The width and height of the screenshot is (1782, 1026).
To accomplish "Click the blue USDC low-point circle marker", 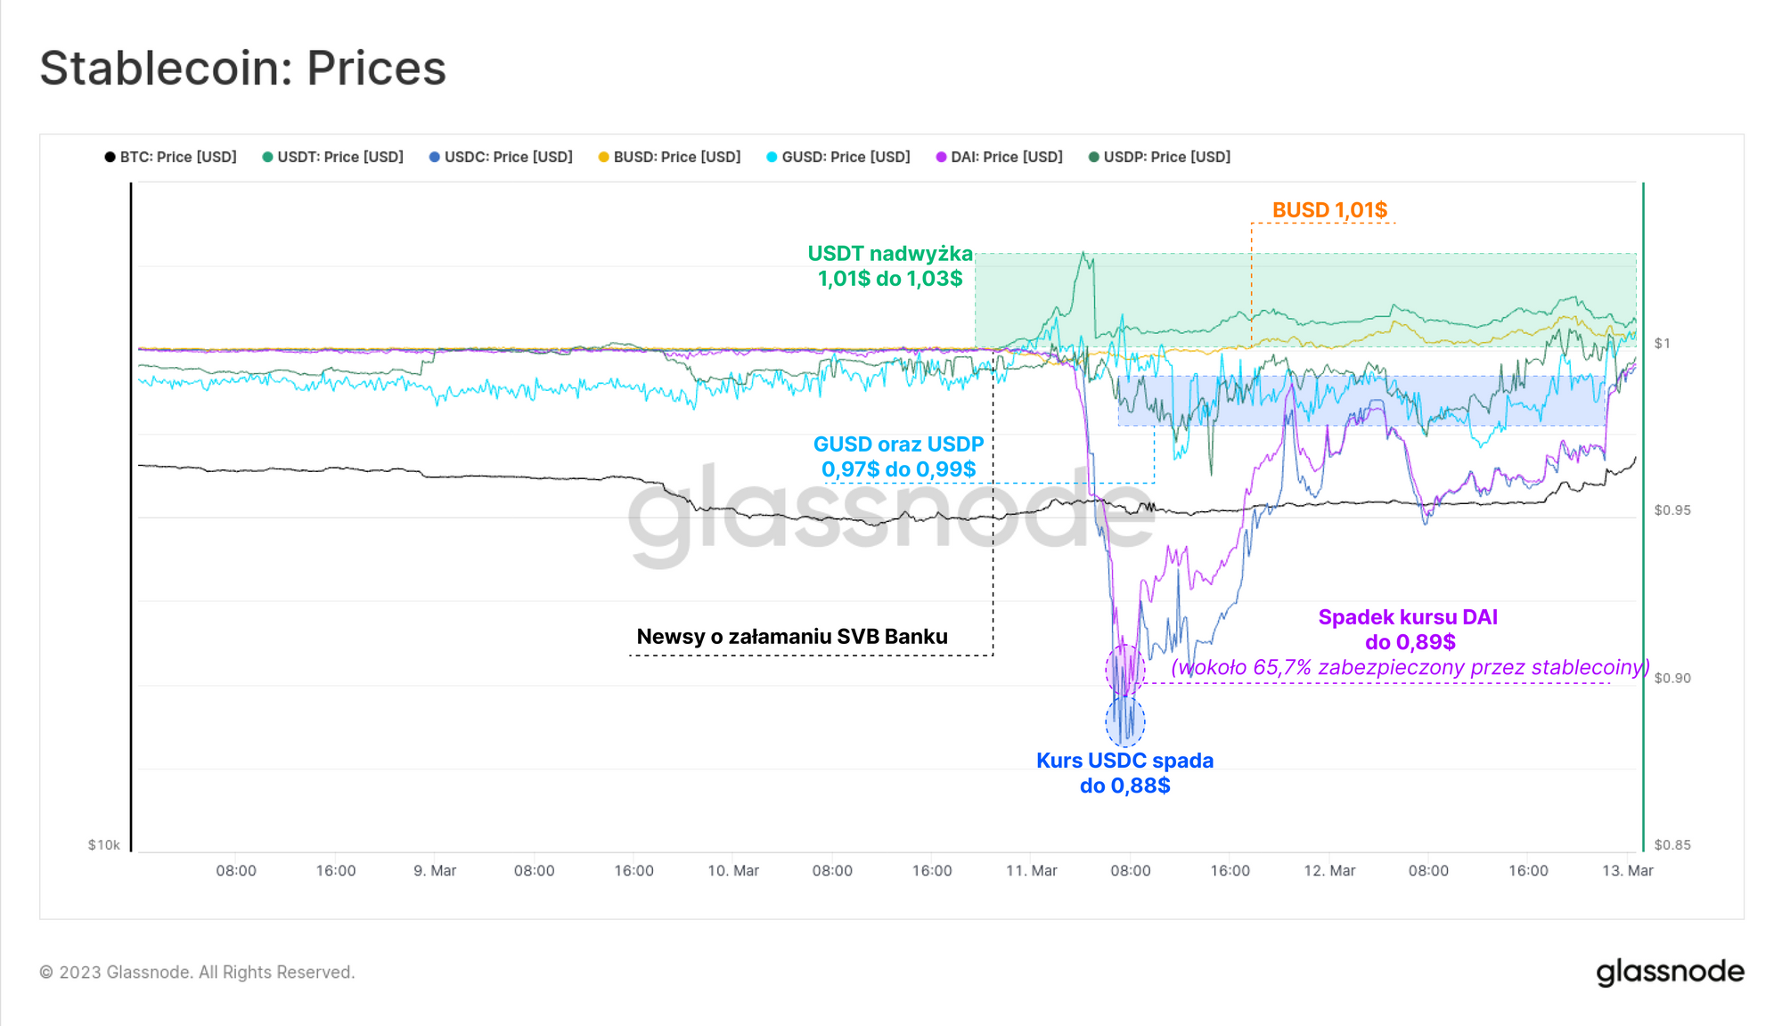I will [1125, 721].
